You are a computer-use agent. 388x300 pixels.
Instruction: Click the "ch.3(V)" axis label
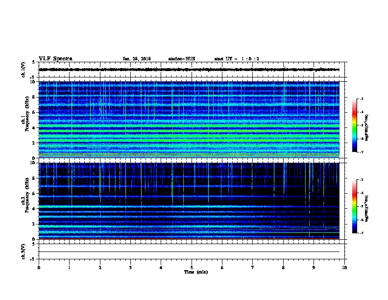point(23,251)
